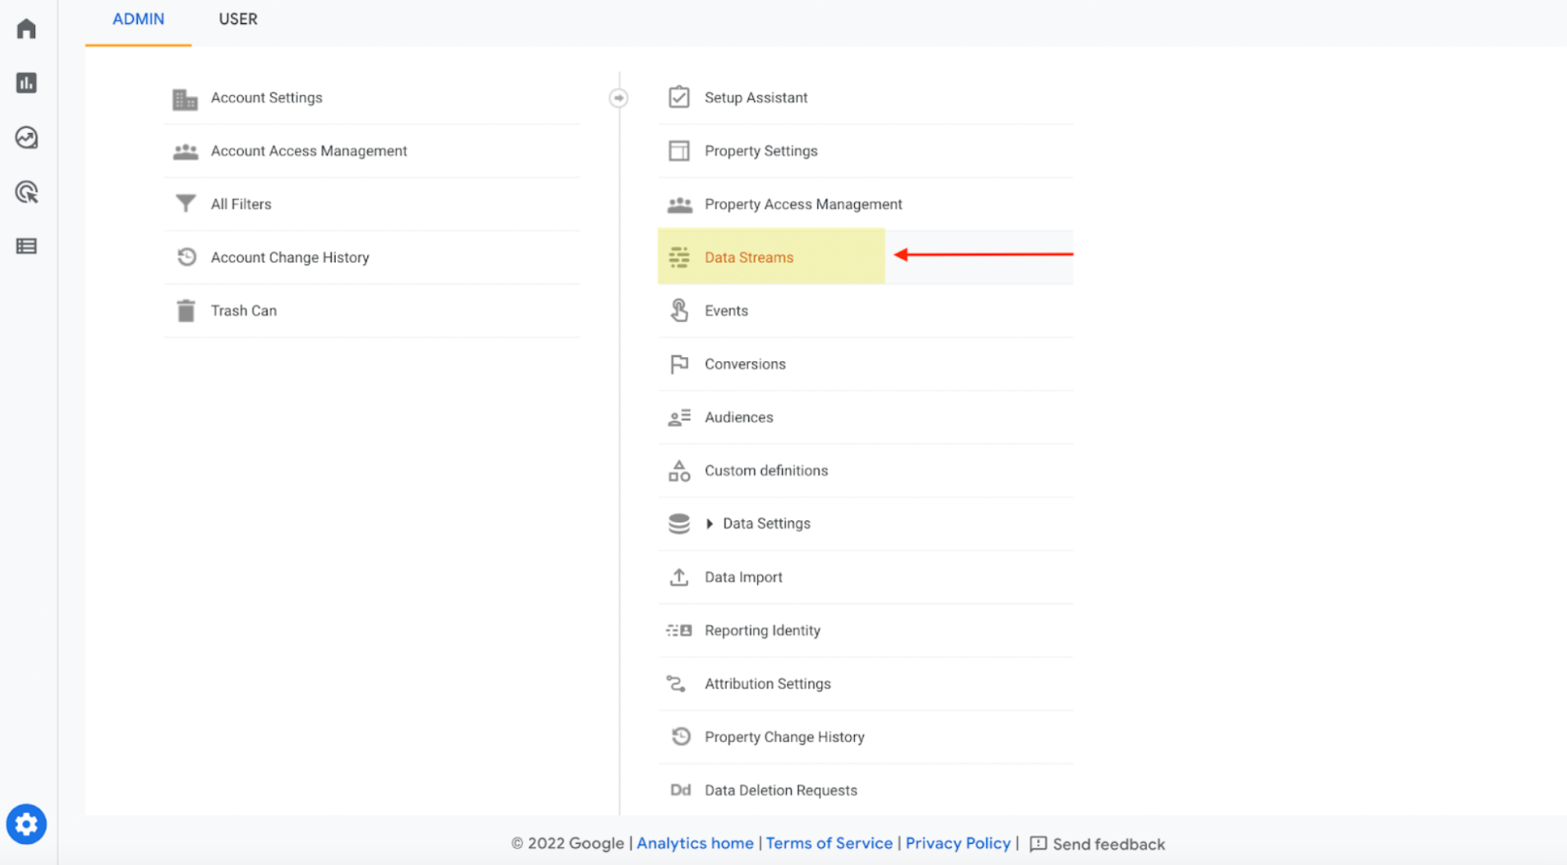This screenshot has width=1567, height=865.
Task: Open the Terms of Service link
Action: [829, 844]
